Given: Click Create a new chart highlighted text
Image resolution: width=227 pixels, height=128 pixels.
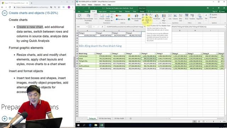Looking at the screenshot, I should [30, 27].
